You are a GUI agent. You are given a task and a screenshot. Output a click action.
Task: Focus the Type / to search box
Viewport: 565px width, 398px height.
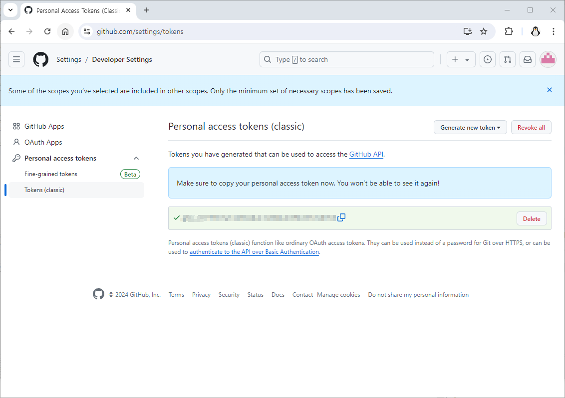[x=347, y=59]
